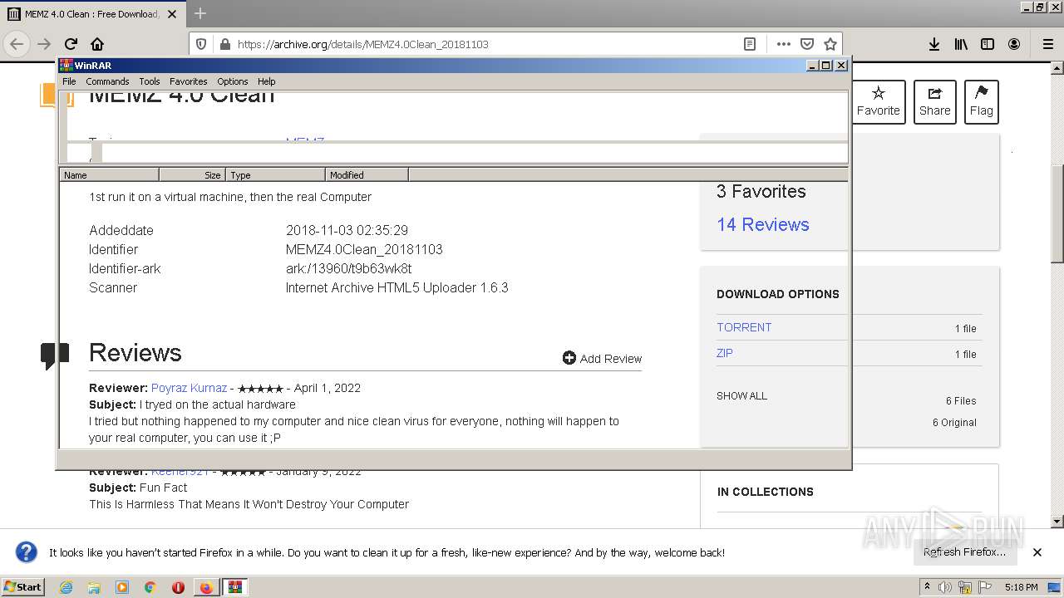Go back using Firefox back arrow
Viewport: 1064px width, 598px height.
17,44
